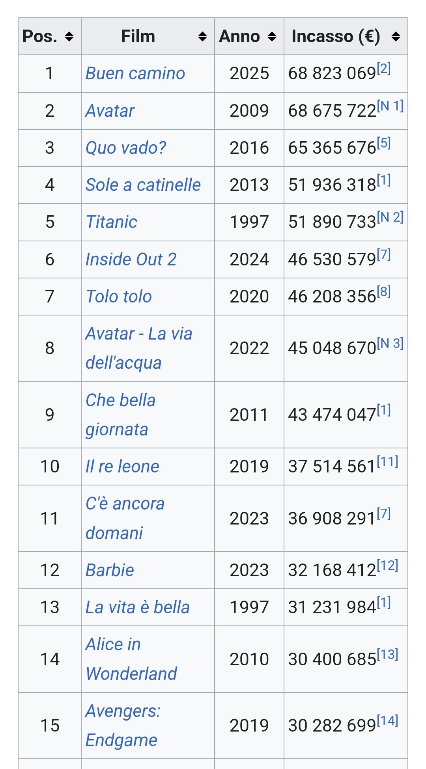Go to the Titanic film page
Viewport: 426px width, 769px height.
pos(112,222)
